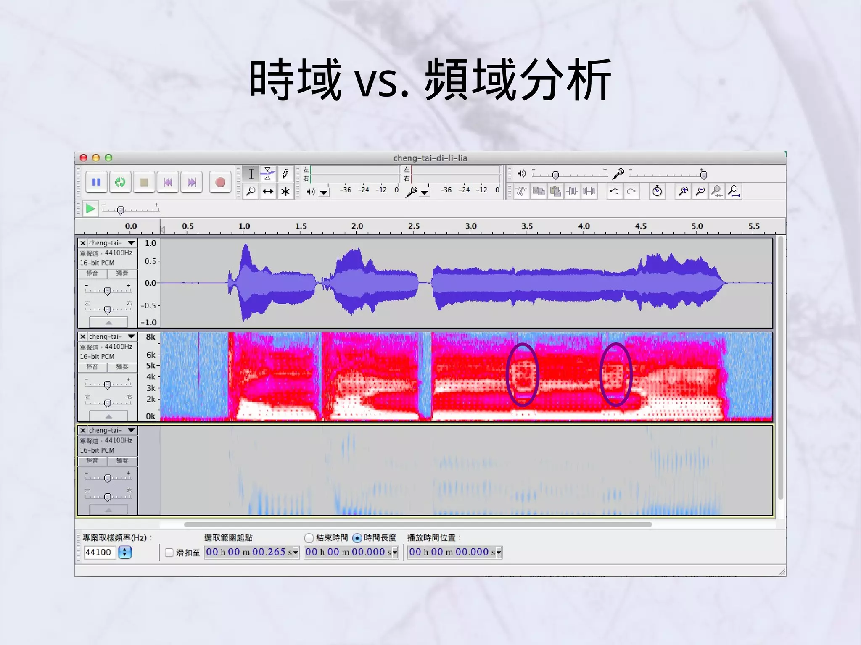Select the pencil Draw tool
The width and height of the screenshot is (861, 645).
(285, 174)
